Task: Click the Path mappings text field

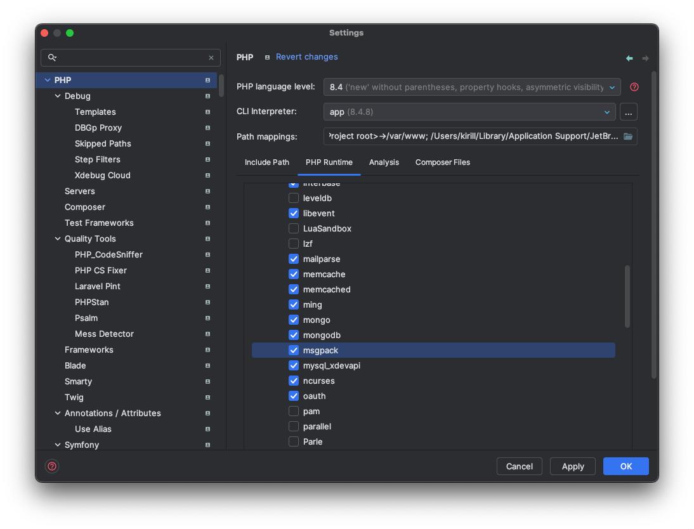Action: pos(480,136)
